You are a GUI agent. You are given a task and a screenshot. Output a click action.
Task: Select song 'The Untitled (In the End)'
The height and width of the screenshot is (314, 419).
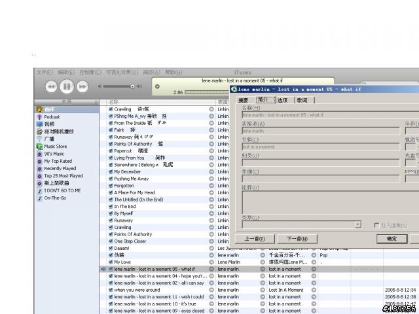pos(139,200)
